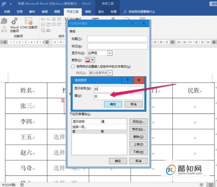Screen dimensions: 217x187
Task: Click the 标题 input field
Action: click(x=117, y=39)
